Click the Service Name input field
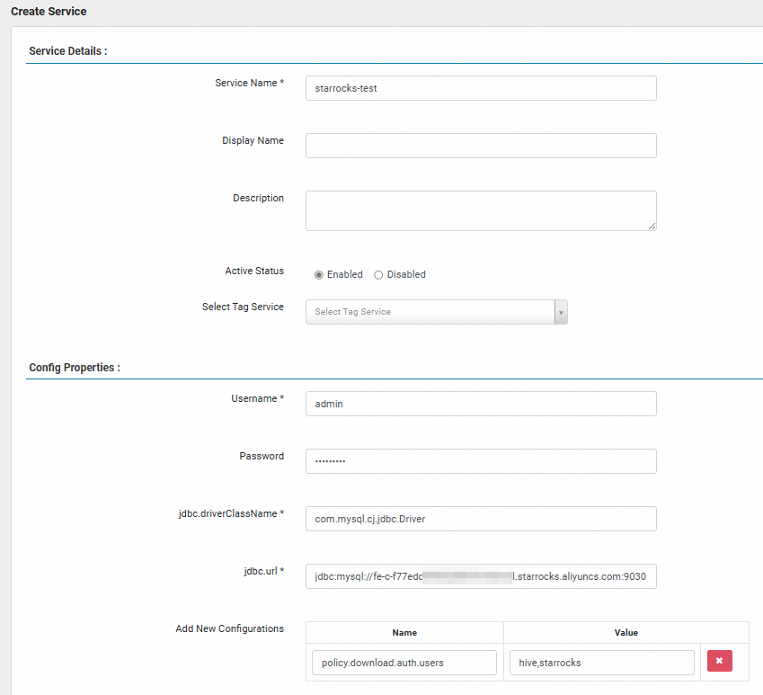This screenshot has height=695, width=763. tap(481, 88)
